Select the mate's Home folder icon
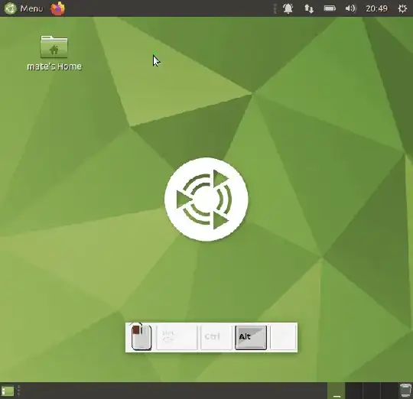 pyautogui.click(x=54, y=53)
